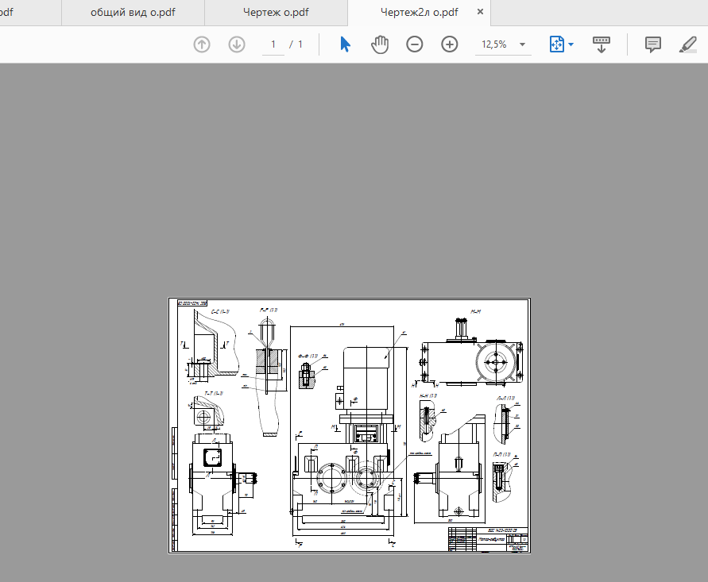Go to previous page with up arrow

[202, 44]
